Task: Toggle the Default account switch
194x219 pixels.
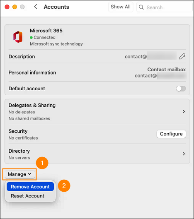Action: (x=181, y=89)
